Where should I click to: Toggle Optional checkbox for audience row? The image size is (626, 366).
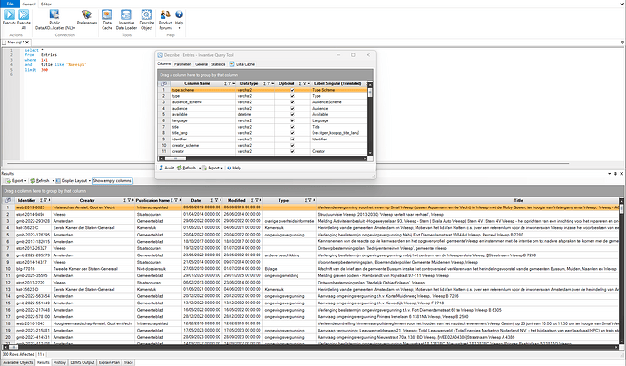coord(292,109)
